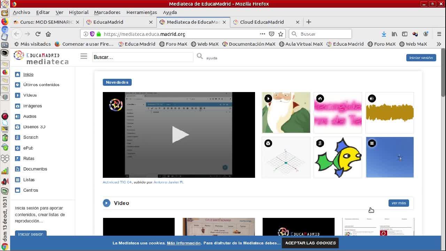Click the Firefox Buscar search box
Viewport: 446px width, 251px height.
(320, 34)
